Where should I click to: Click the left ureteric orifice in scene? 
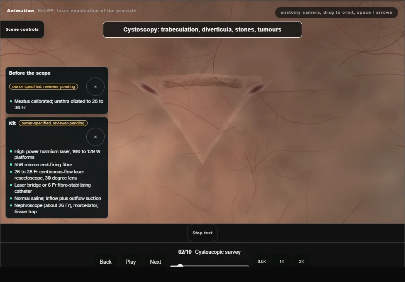(149, 89)
